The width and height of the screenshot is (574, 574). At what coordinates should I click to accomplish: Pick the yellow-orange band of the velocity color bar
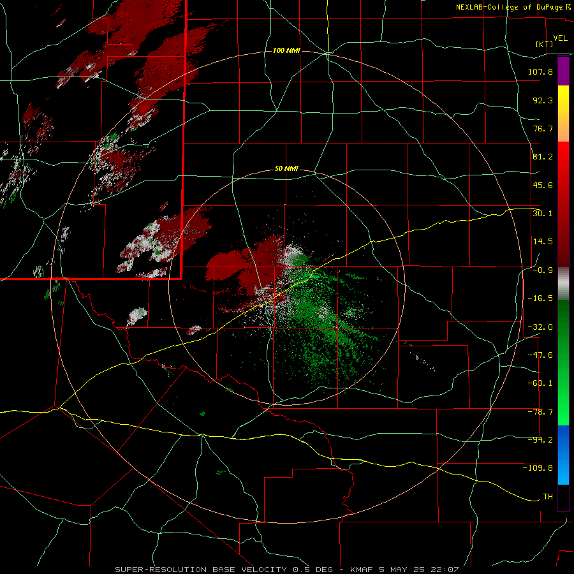click(x=563, y=114)
